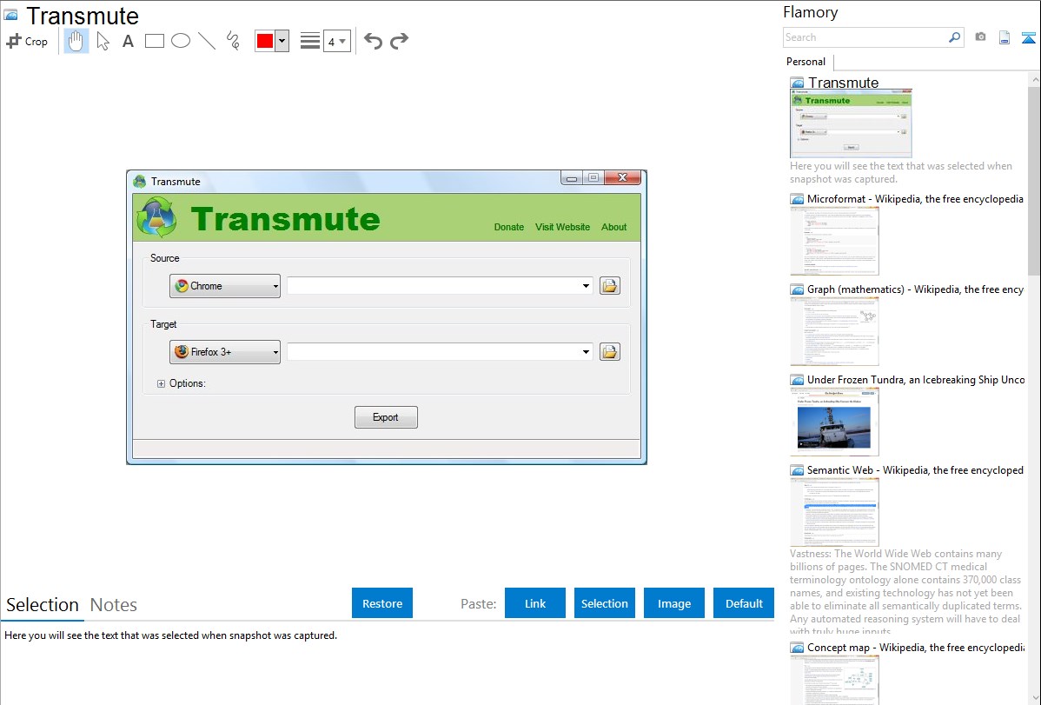Screen dimensions: 1041x705
Task: Click the Concept map - Wikipedia title
Action: [x=915, y=647]
